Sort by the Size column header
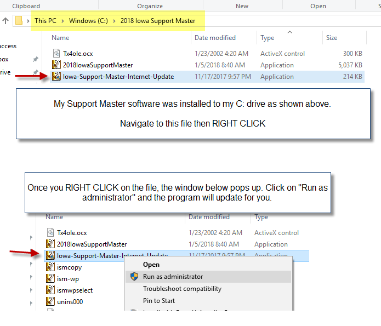This screenshot has width=381, height=326. pos(332,38)
